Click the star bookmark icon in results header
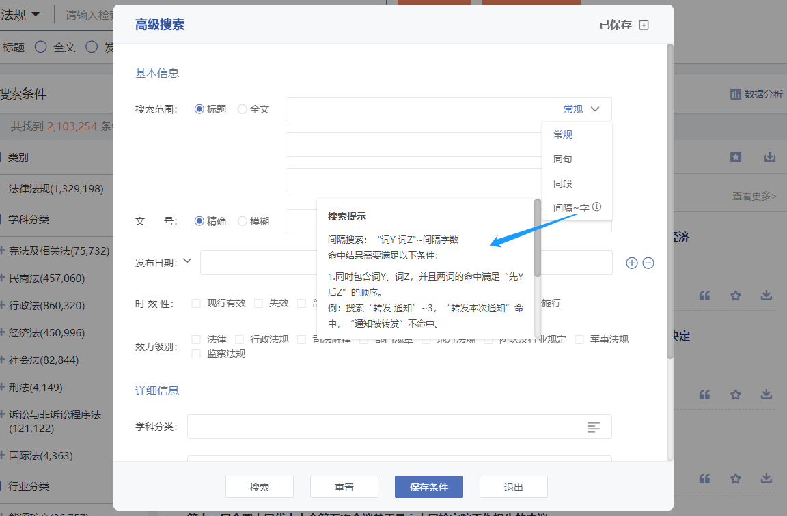This screenshot has height=516, width=787. (x=736, y=157)
